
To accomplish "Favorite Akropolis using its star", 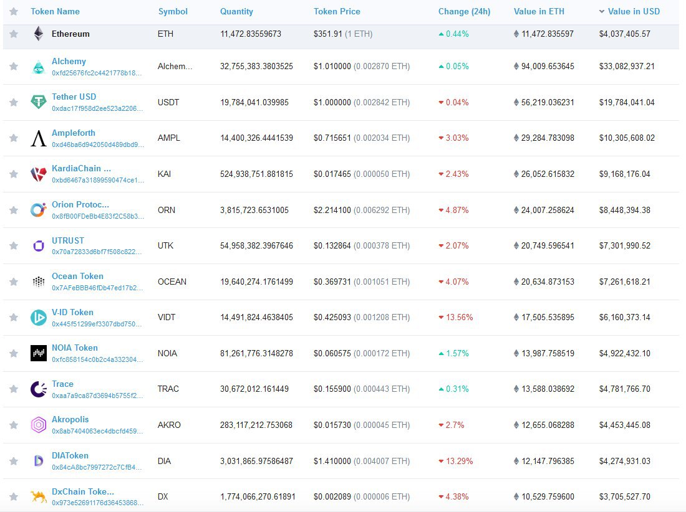I will pos(14,425).
